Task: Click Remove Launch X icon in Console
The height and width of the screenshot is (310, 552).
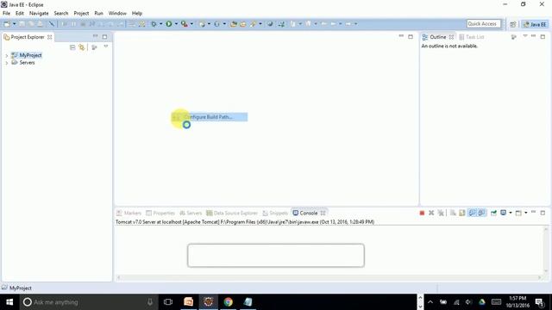Action: pos(431,213)
